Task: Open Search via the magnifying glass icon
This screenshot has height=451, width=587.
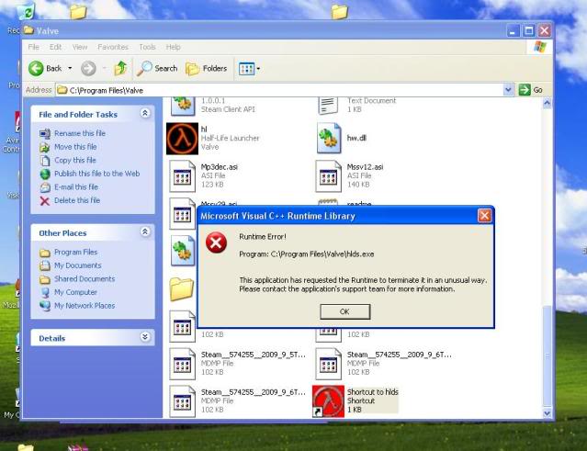Action: pos(144,69)
